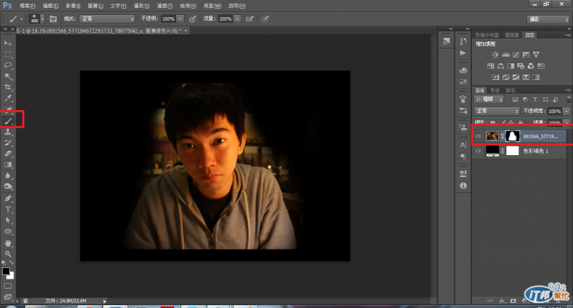Screen dimensions: 573x308
Task: Add a Channel Mixer adjustment
Action: 531,66
